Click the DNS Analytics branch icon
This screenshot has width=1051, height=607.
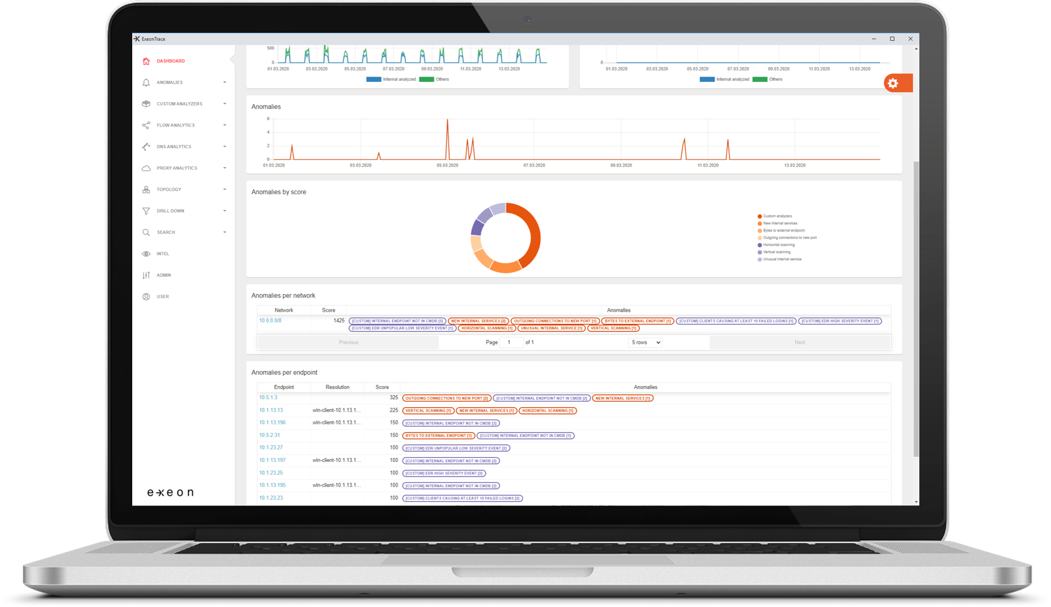click(x=146, y=147)
